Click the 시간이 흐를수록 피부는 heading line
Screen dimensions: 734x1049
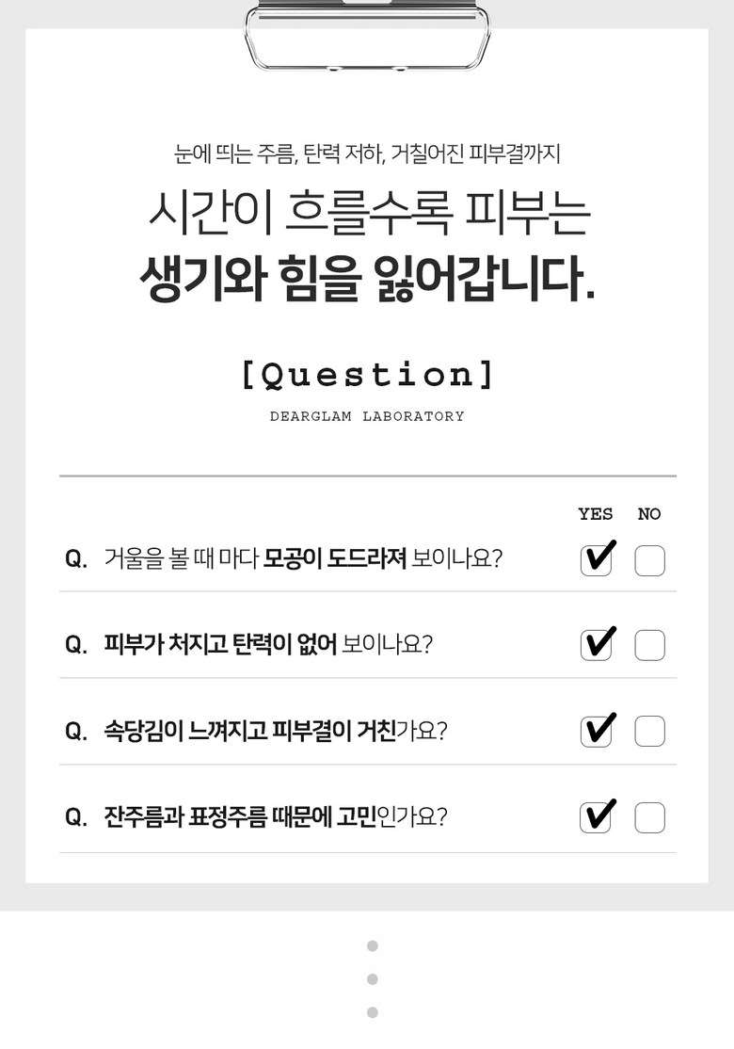tap(368, 212)
